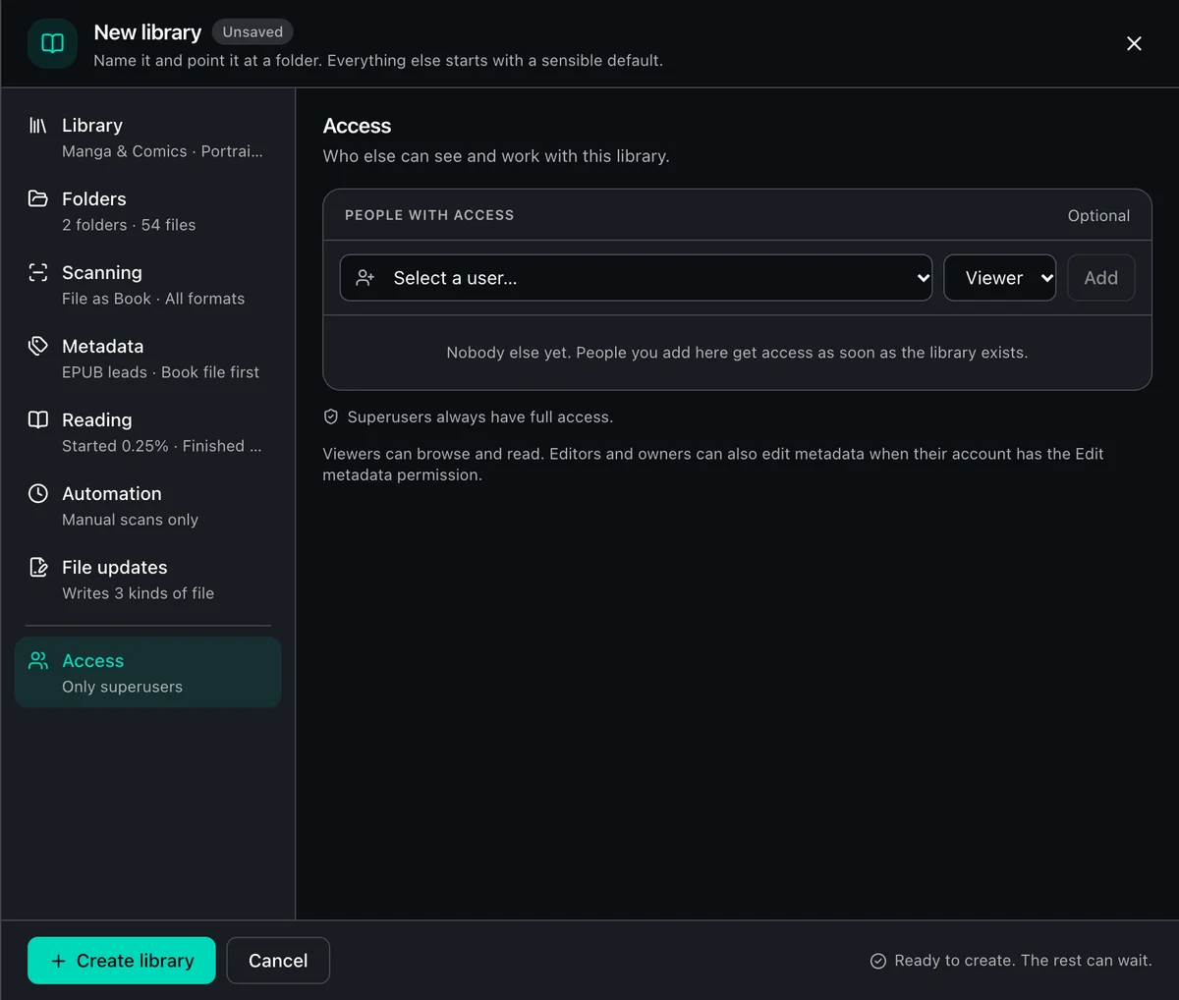The width and height of the screenshot is (1179, 1000).
Task: Click 'Superusers always have full access' text
Action: tap(480, 417)
